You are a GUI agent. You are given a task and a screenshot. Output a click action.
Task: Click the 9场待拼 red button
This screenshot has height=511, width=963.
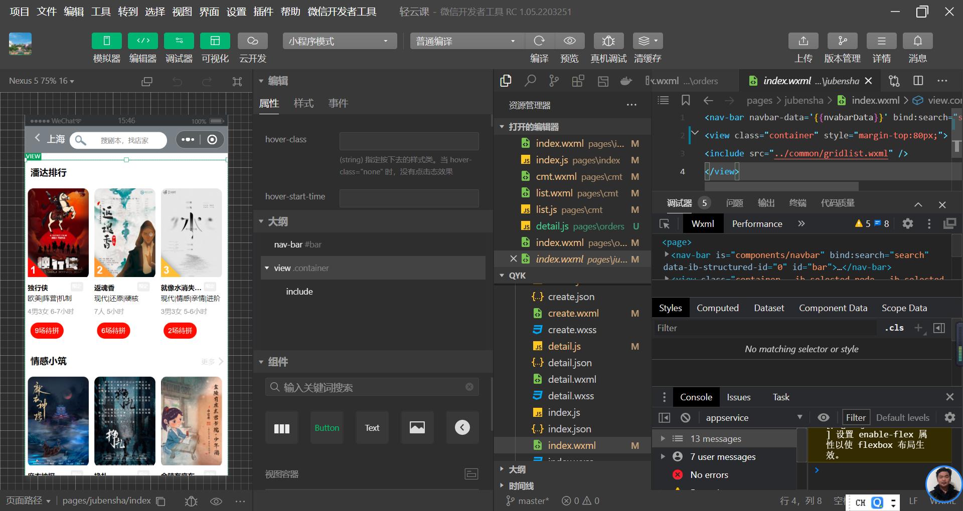tap(47, 331)
